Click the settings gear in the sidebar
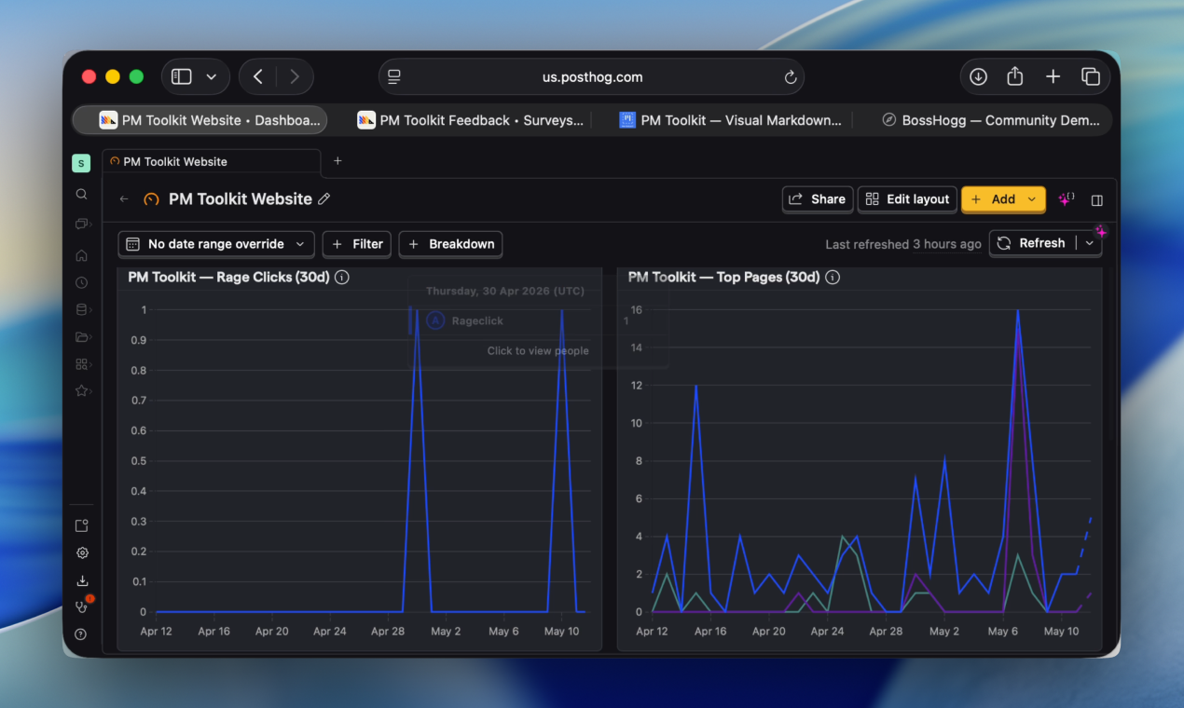This screenshot has height=708, width=1184. click(82, 552)
